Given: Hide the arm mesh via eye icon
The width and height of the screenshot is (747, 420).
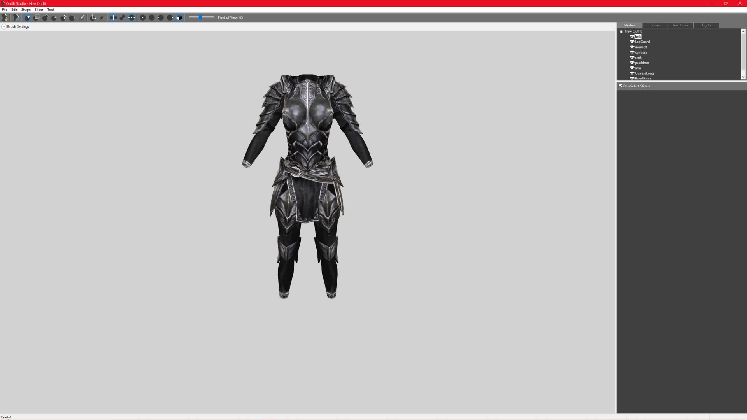Looking at the screenshot, I should pyautogui.click(x=632, y=68).
